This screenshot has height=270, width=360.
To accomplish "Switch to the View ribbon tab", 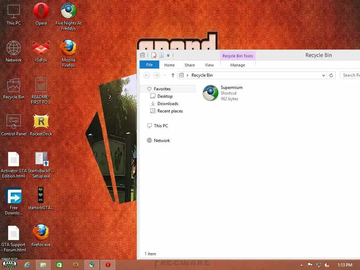I will point(210,65).
